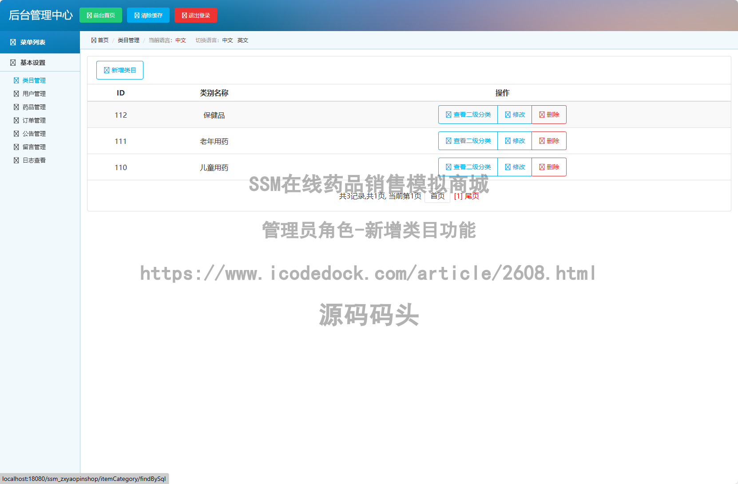This screenshot has width=738, height=484.
Task: Go to 订单管理 in the sidebar
Action: click(x=34, y=120)
